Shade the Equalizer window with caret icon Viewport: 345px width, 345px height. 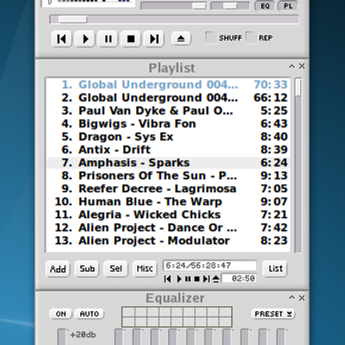[292, 298]
